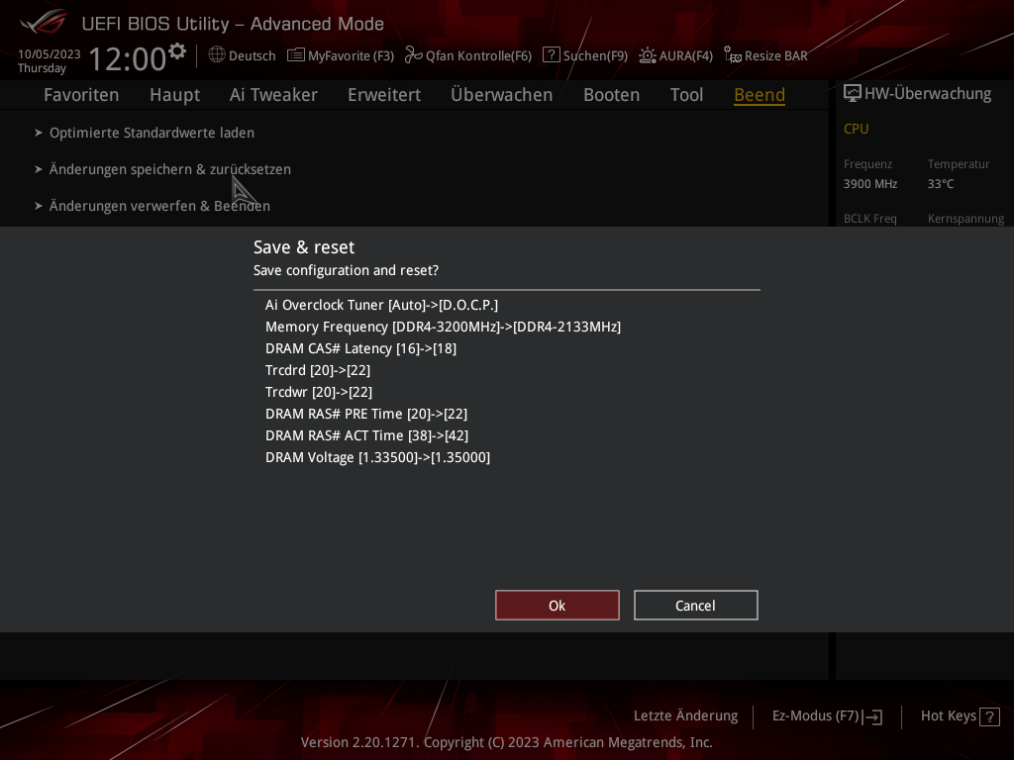Viewport: 1014px width, 760px height.
Task: Click Trcdwr [20]->[22] line
Action: pos(319,392)
